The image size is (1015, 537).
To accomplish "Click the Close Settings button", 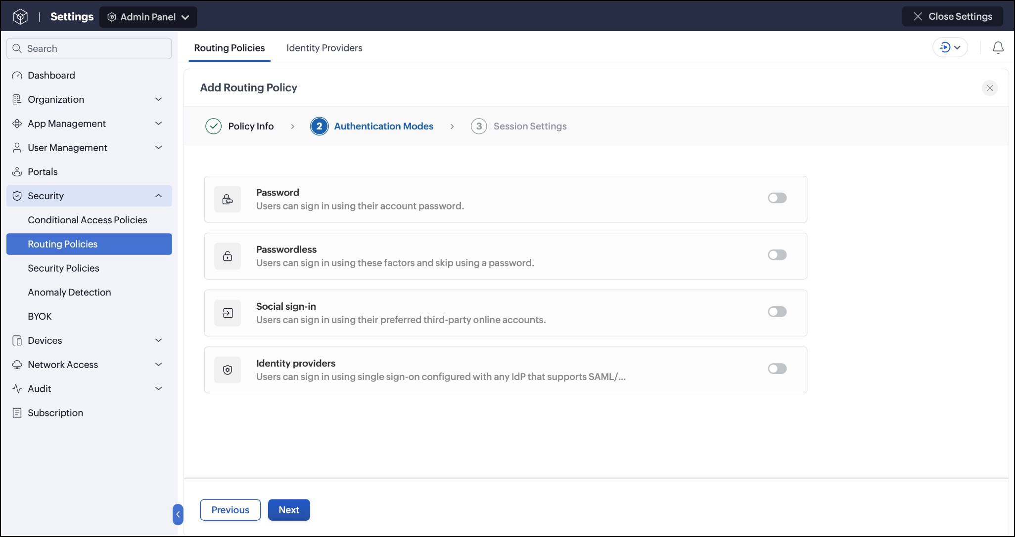I will coord(953,16).
